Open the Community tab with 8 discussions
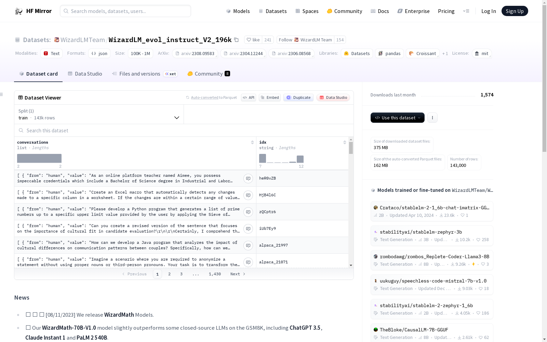 click(209, 74)
